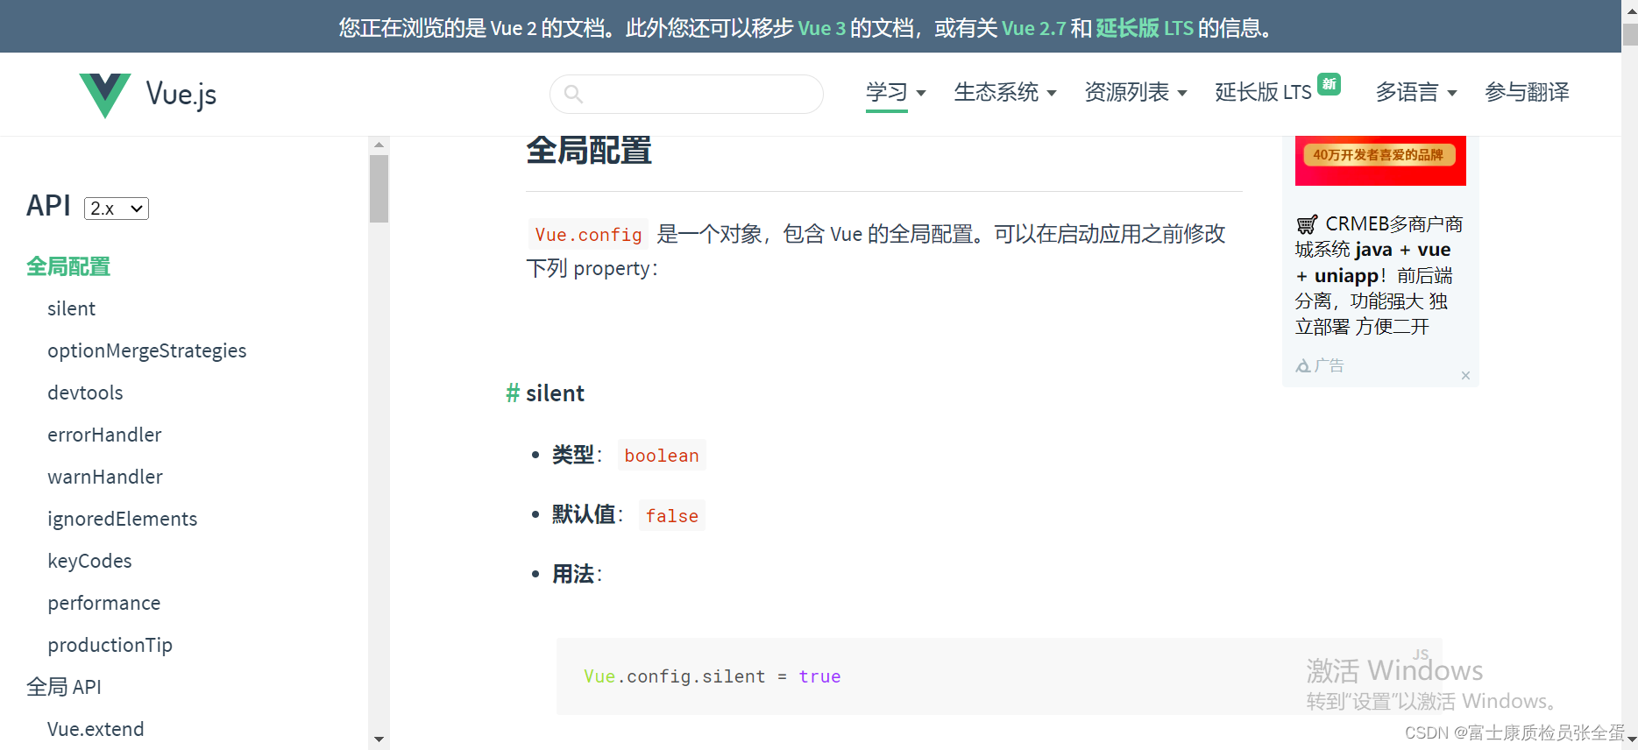Click the Vue.config inline code
Viewport: 1638px width, 750px height.
[588, 235]
